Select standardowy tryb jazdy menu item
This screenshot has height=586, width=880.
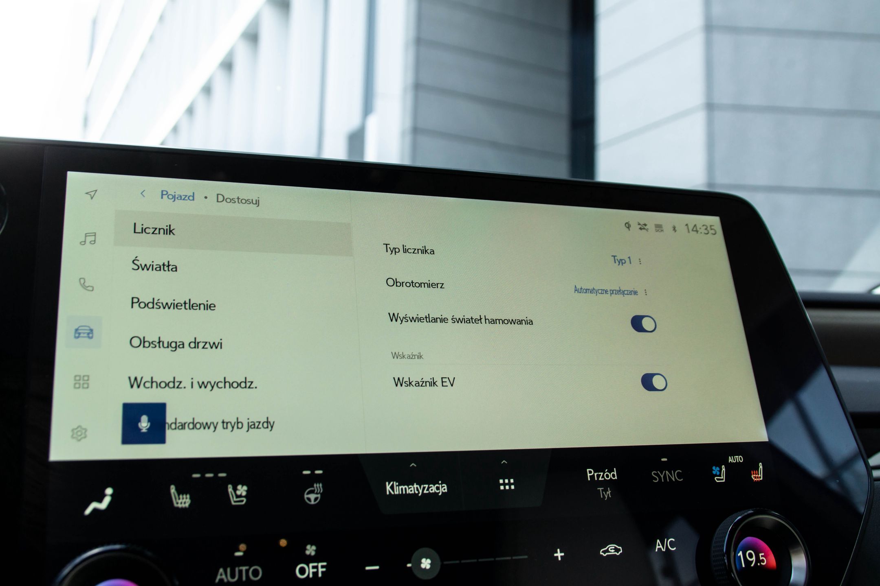click(x=220, y=424)
